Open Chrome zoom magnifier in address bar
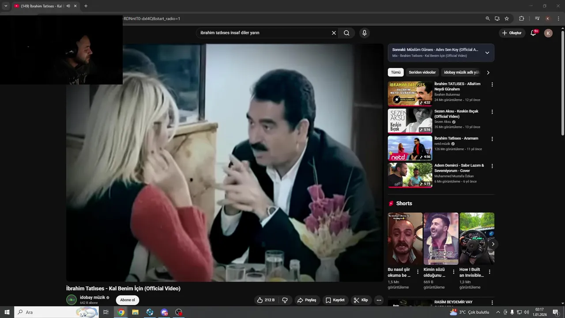The width and height of the screenshot is (565, 318). (x=487, y=19)
